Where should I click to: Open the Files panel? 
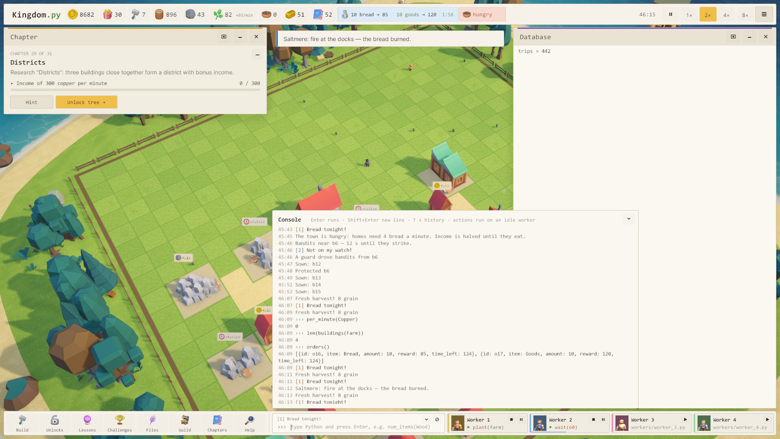152,423
